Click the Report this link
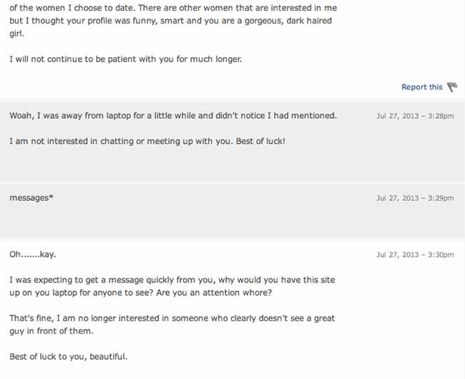 [x=421, y=87]
